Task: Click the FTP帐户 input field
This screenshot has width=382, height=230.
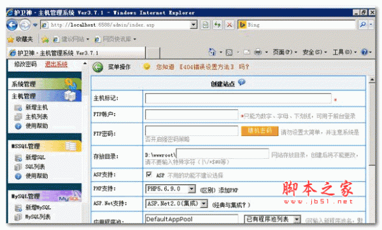Action: (192, 114)
